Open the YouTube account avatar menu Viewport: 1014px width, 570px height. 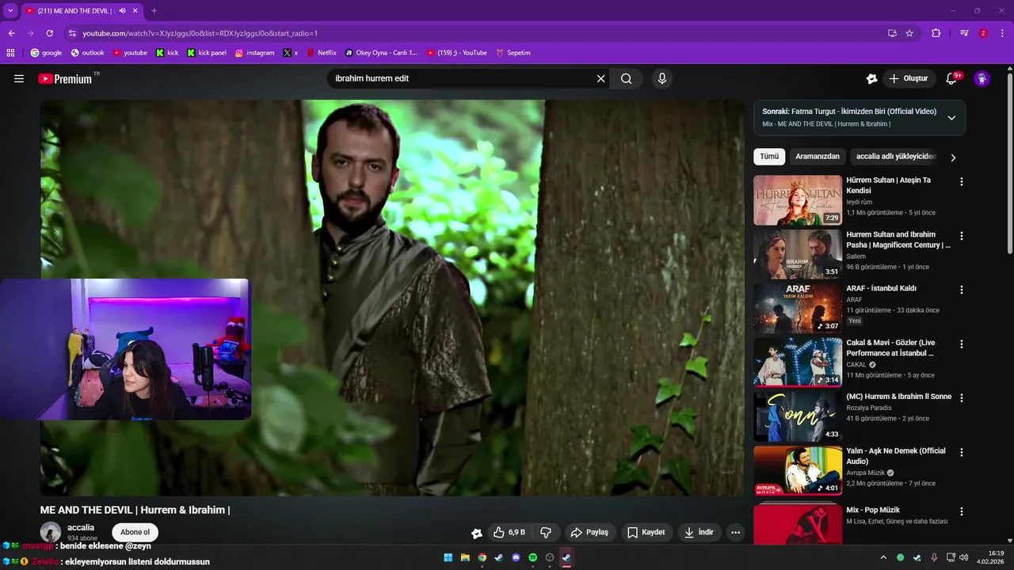pyautogui.click(x=982, y=78)
